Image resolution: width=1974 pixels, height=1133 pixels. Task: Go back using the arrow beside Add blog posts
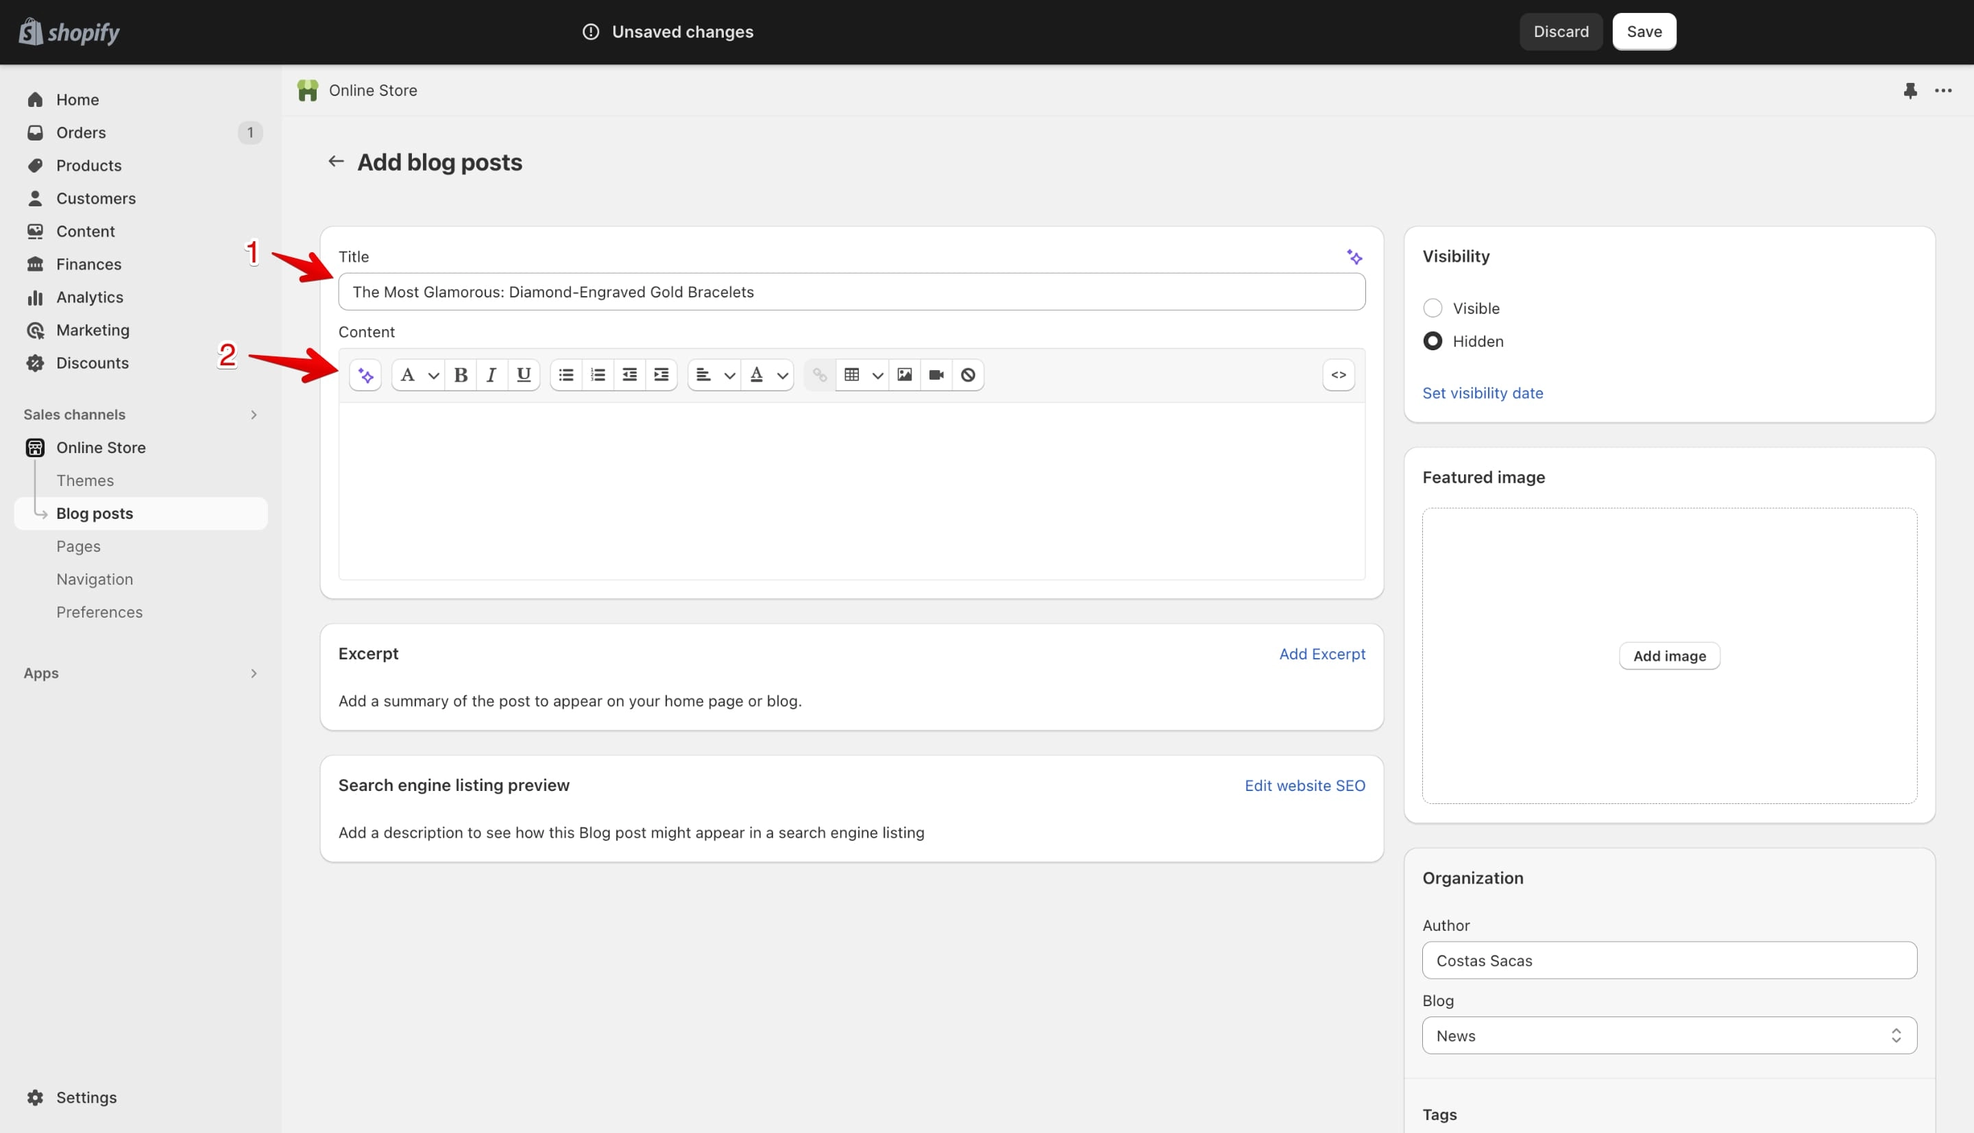[336, 162]
